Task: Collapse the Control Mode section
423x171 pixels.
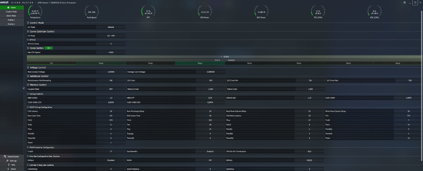Action: coord(28,23)
